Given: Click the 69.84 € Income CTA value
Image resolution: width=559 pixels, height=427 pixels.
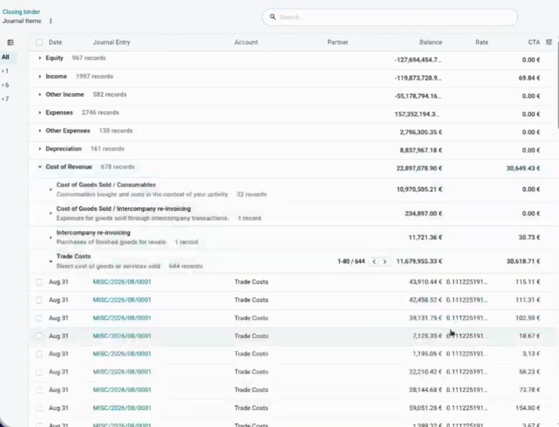Looking at the screenshot, I should coord(529,78).
